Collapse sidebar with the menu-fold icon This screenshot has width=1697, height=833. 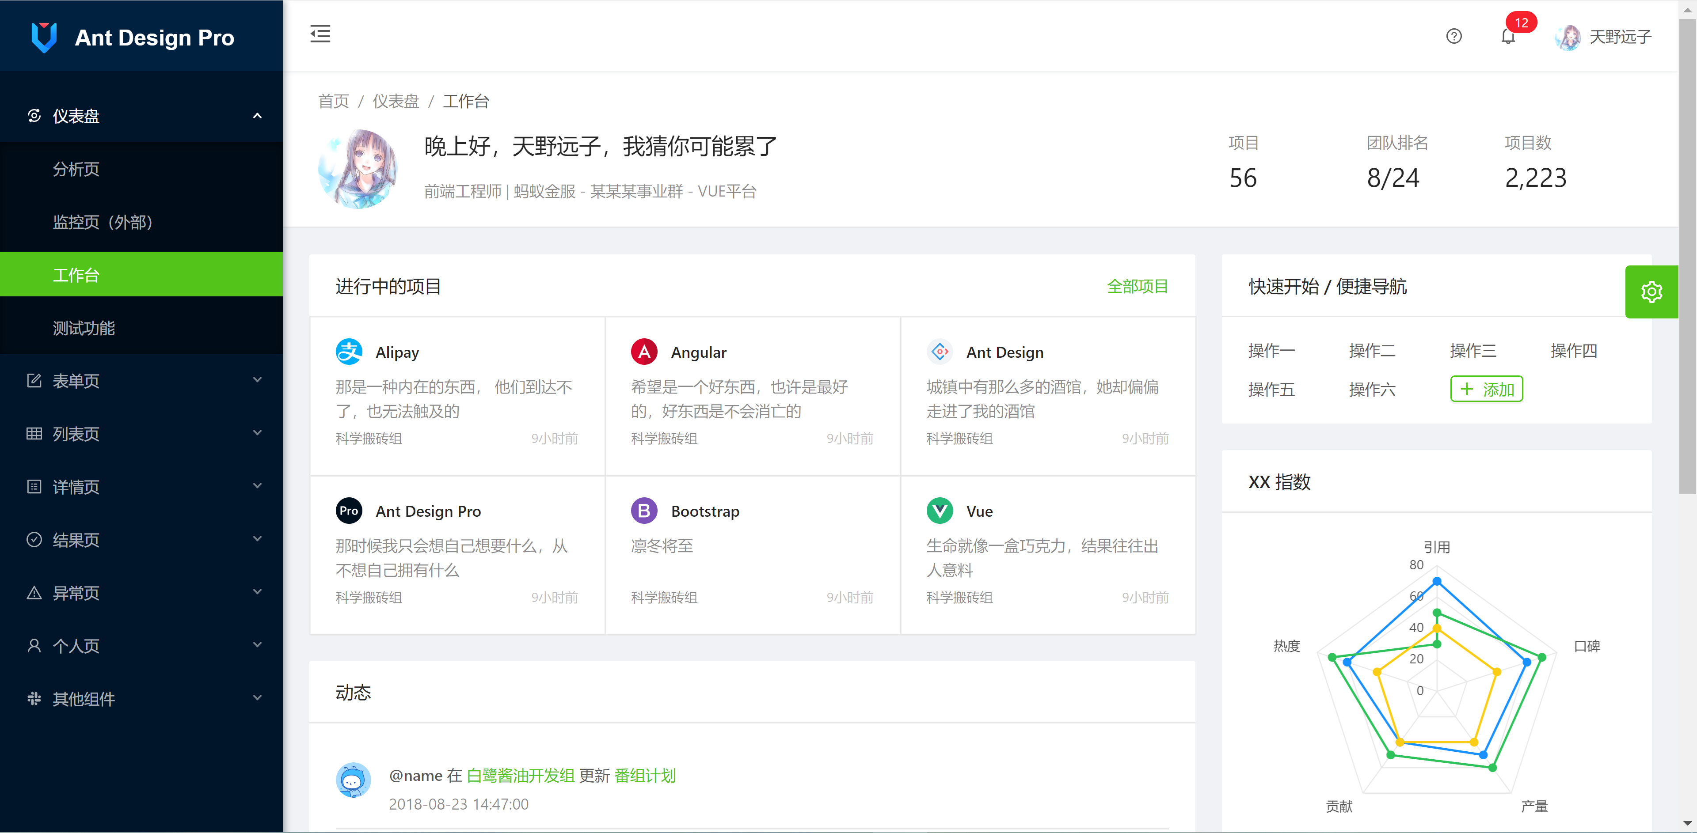[x=320, y=34]
